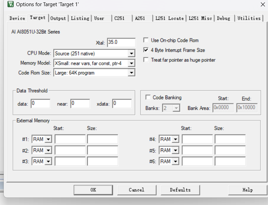Select the Target tab
The height and width of the screenshot is (205, 268).
coord(38,18)
